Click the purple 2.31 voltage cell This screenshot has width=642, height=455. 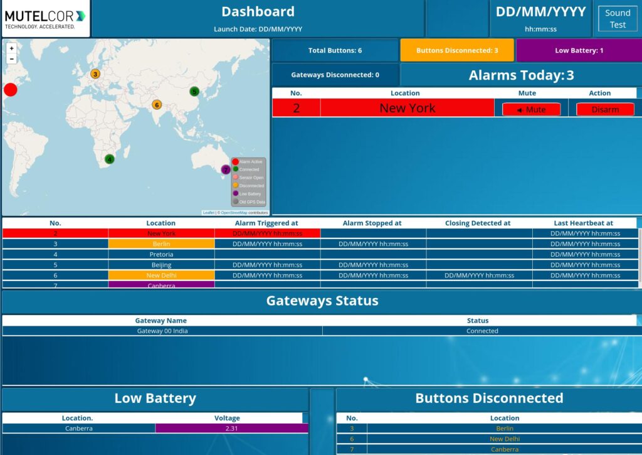tap(231, 429)
